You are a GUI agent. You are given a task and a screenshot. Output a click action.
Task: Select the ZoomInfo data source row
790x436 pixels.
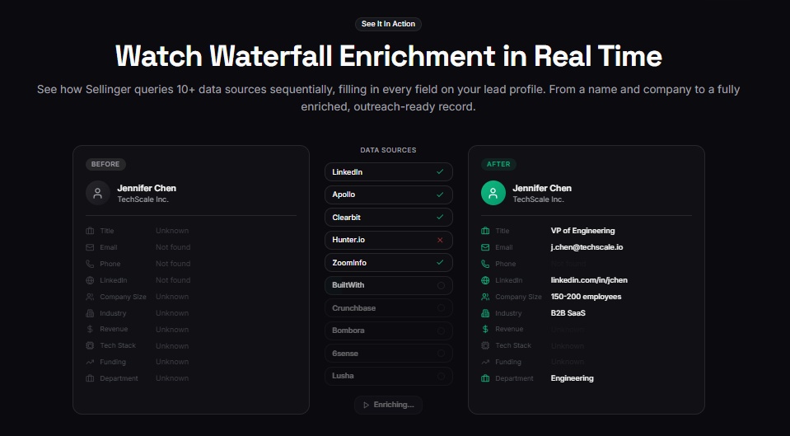(389, 263)
